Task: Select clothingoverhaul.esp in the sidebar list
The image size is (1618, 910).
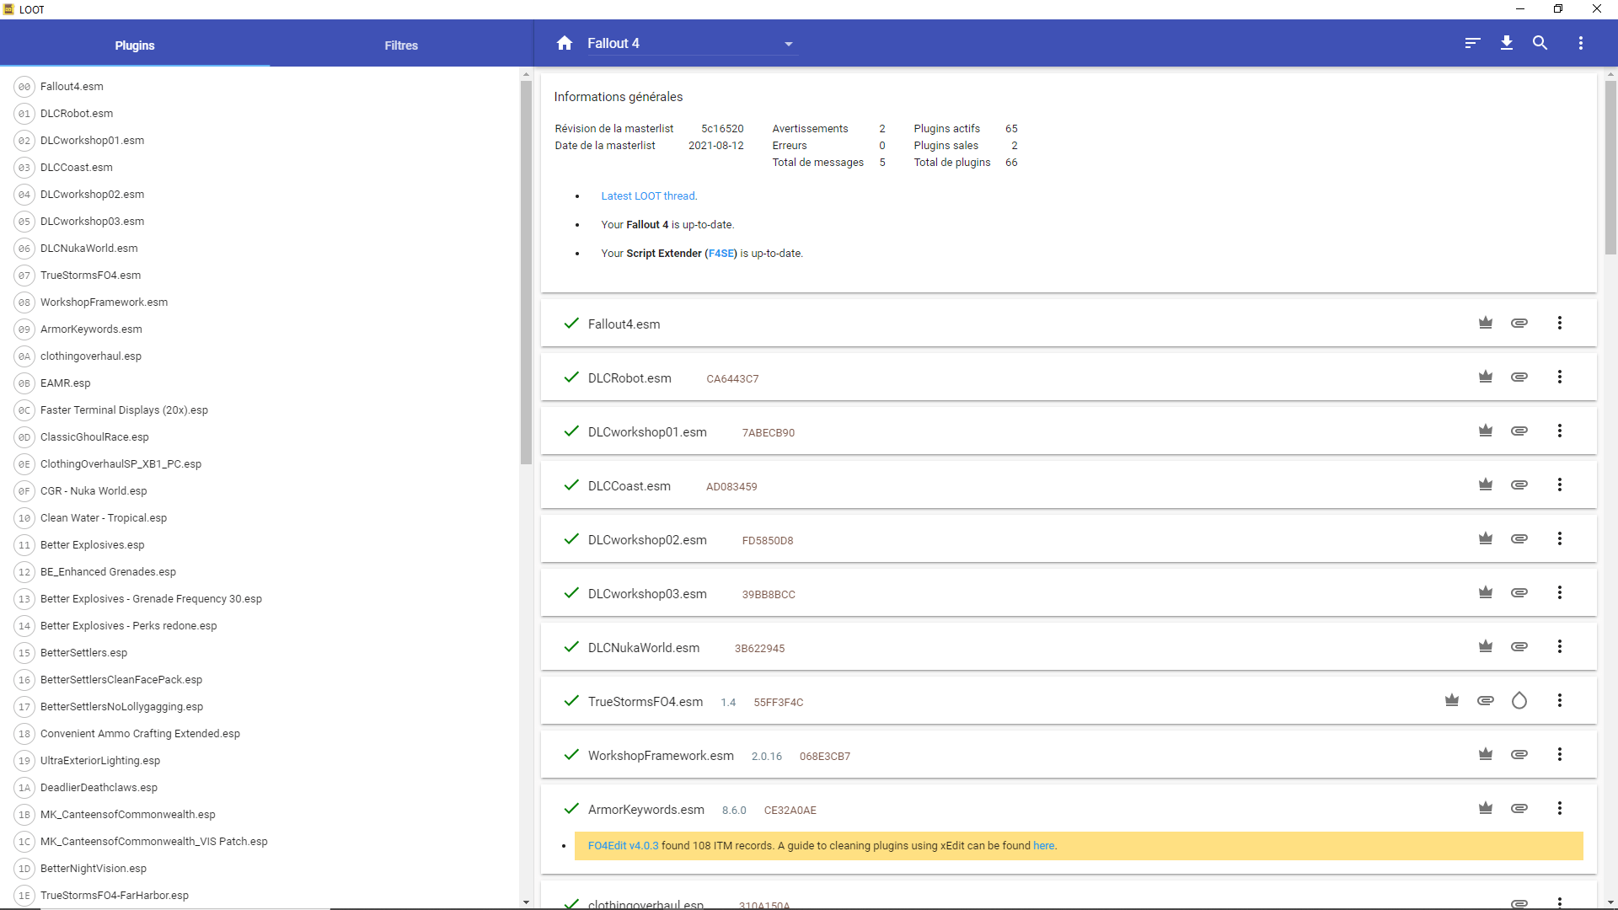Action: click(x=261, y=356)
